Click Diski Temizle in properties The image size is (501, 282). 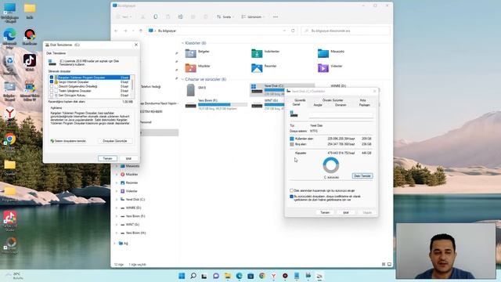point(362,175)
